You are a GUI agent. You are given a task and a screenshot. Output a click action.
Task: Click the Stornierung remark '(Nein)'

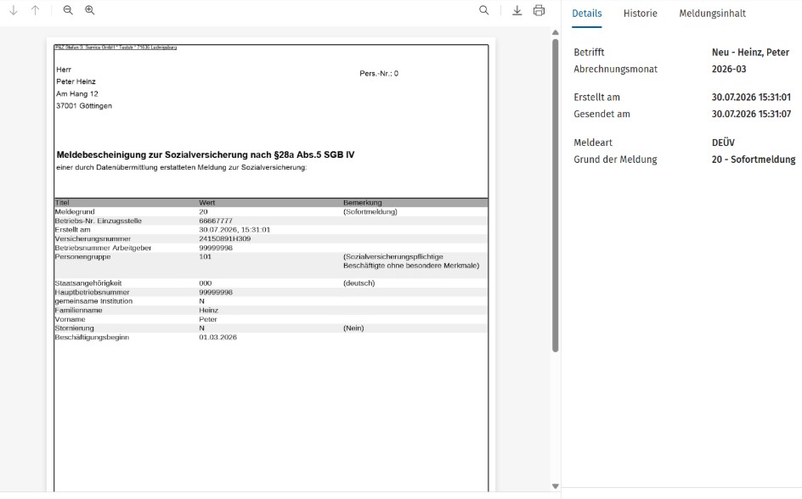pyautogui.click(x=353, y=328)
